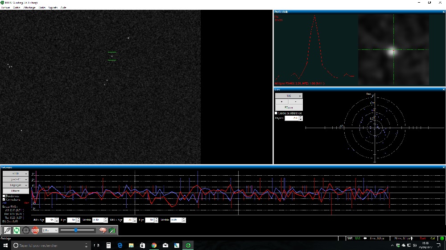This screenshot has width=446, height=250.
Task: Uncheck the Corrections checkbox
Action: [x=4, y=199]
